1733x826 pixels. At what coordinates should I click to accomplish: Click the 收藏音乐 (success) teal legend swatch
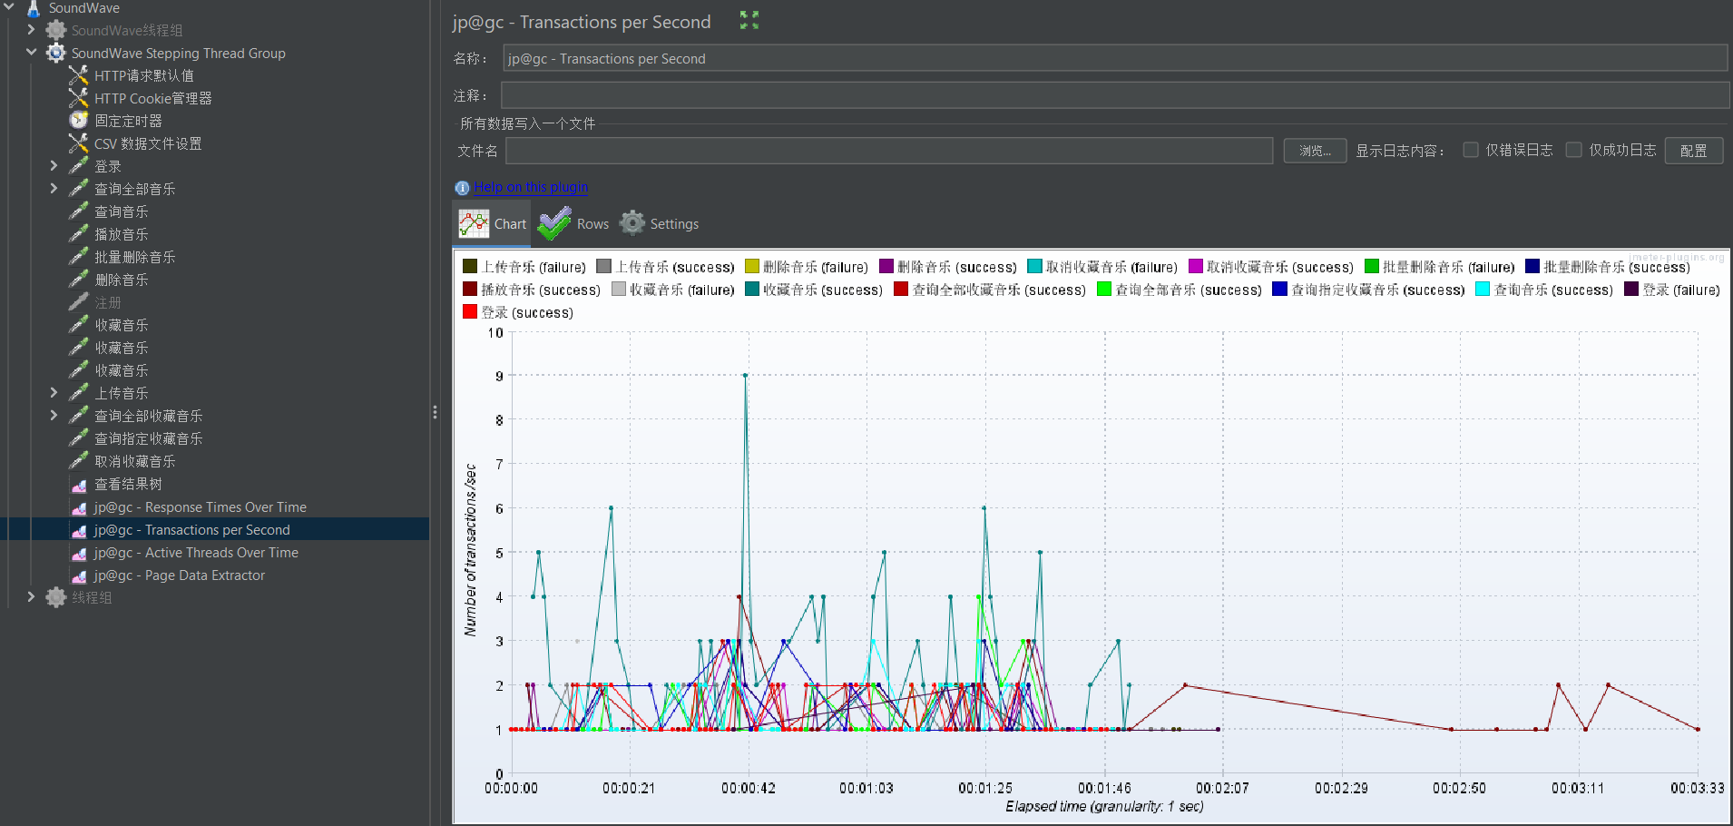pos(752,289)
